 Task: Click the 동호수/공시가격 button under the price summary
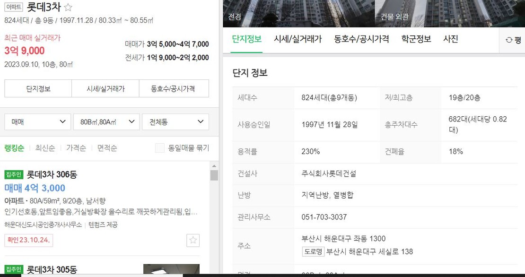174,89
